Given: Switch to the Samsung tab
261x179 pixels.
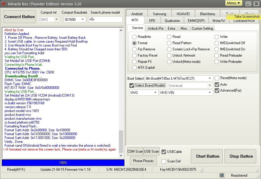Looking at the screenshot, I should [159, 14].
